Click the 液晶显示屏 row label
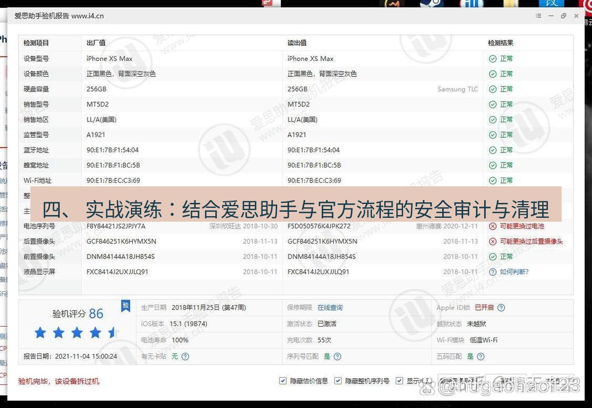 [39, 272]
